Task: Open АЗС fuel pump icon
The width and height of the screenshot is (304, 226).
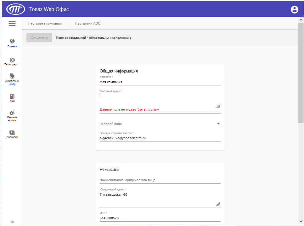Action: pos(12,96)
